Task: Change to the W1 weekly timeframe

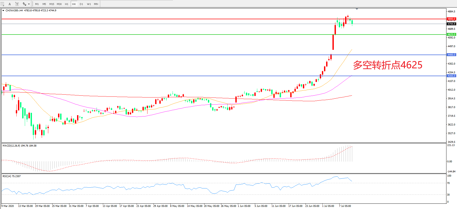Action: pos(89,4)
